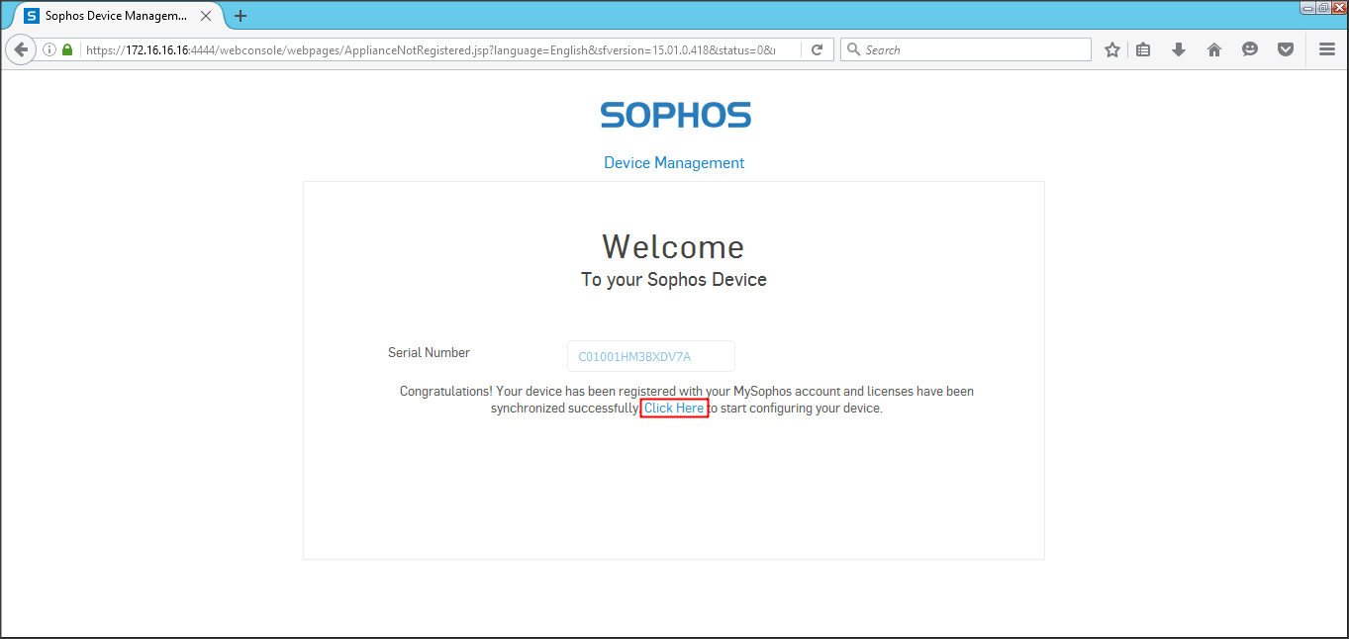This screenshot has width=1349, height=639.
Task: Open search engine magnifier dropdown
Action: (852, 49)
